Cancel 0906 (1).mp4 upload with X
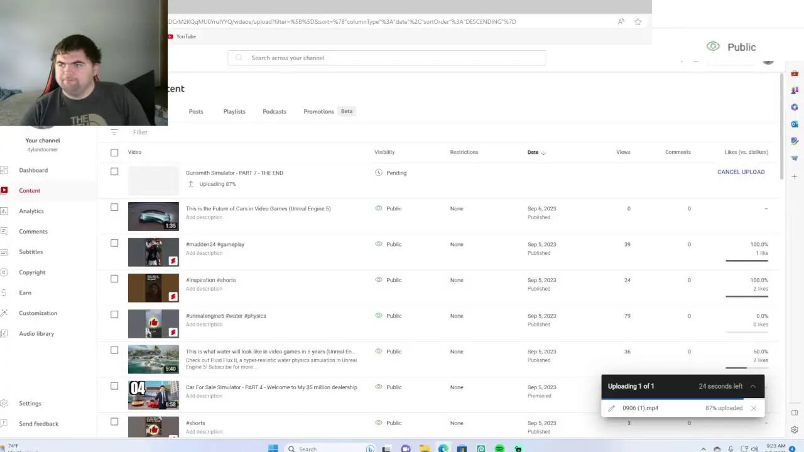 tap(753, 408)
